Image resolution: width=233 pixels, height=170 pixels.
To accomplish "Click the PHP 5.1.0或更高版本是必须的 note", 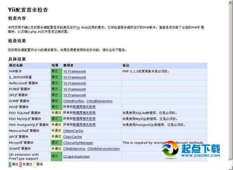I will [x=146, y=71].
